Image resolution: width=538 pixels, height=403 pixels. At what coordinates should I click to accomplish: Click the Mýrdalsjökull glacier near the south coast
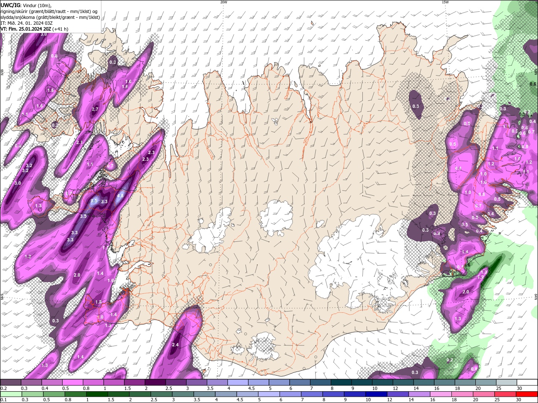(264, 347)
